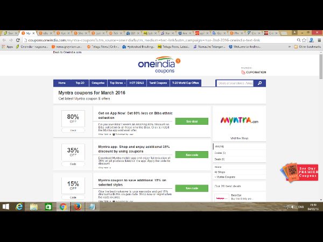Filter coupons by Codes (5)
Image resolution: width=323 pixels, height=242 pixels.
point(221,153)
